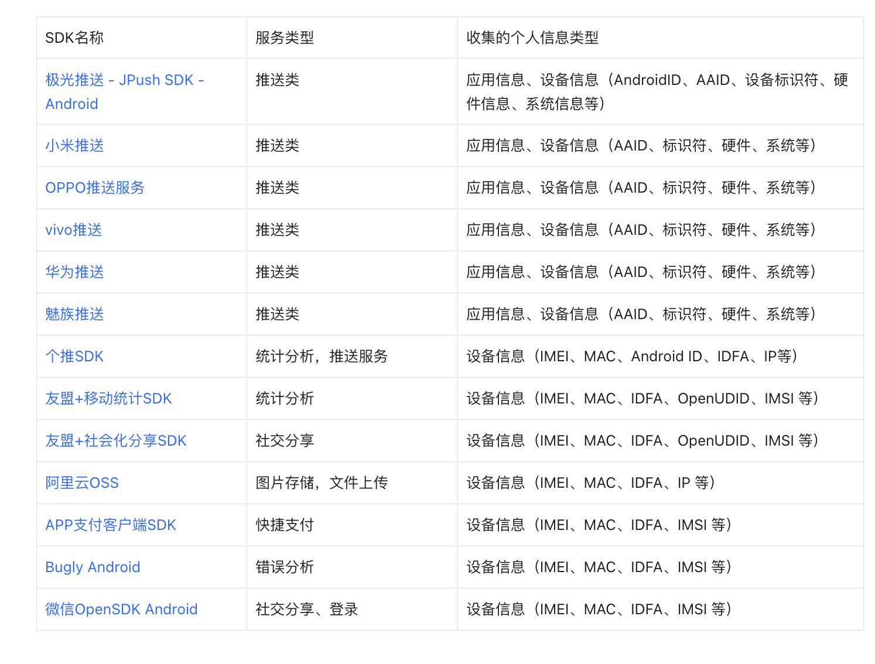Follow the vivo推送 link

(74, 230)
